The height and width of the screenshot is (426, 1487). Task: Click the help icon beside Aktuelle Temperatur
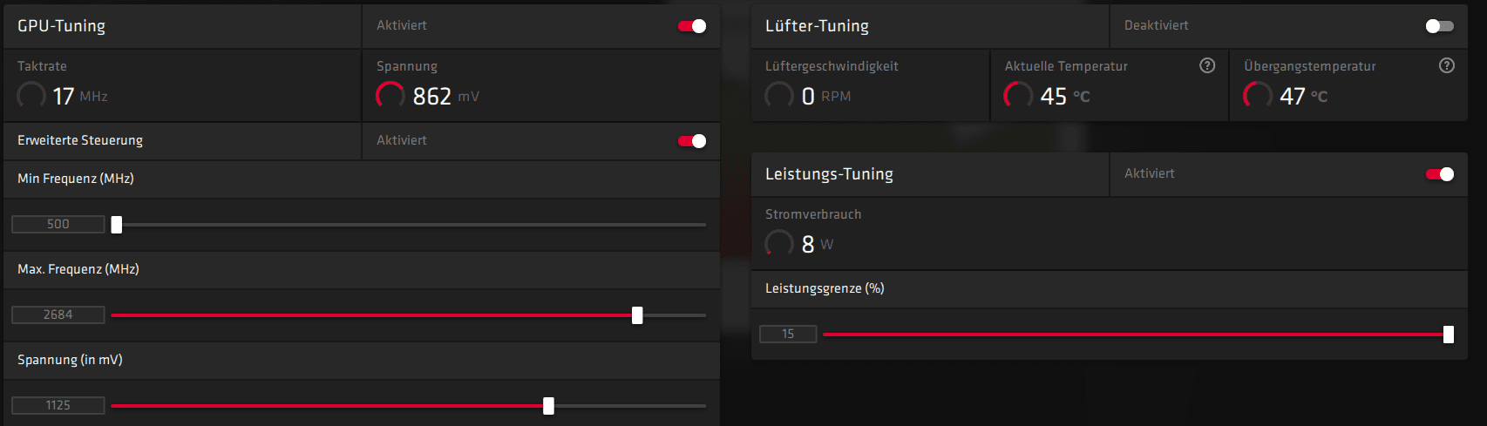coord(1207,65)
